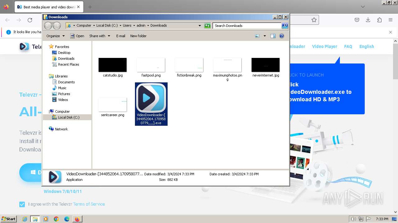Screen dimensions: 398x223
Task: Click the Explorer Back navigation arrow
Action: [x=48, y=26]
